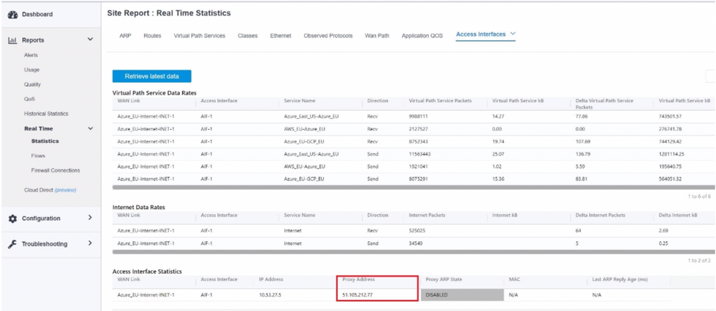Open the Usage report
The height and width of the screenshot is (311, 716).
click(32, 70)
